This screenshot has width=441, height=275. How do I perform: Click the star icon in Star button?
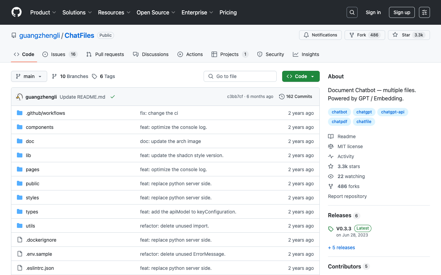[x=395, y=35]
